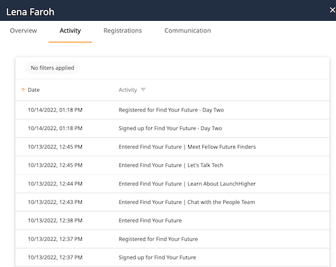Select the Lena Faroh name heading

coord(30,12)
